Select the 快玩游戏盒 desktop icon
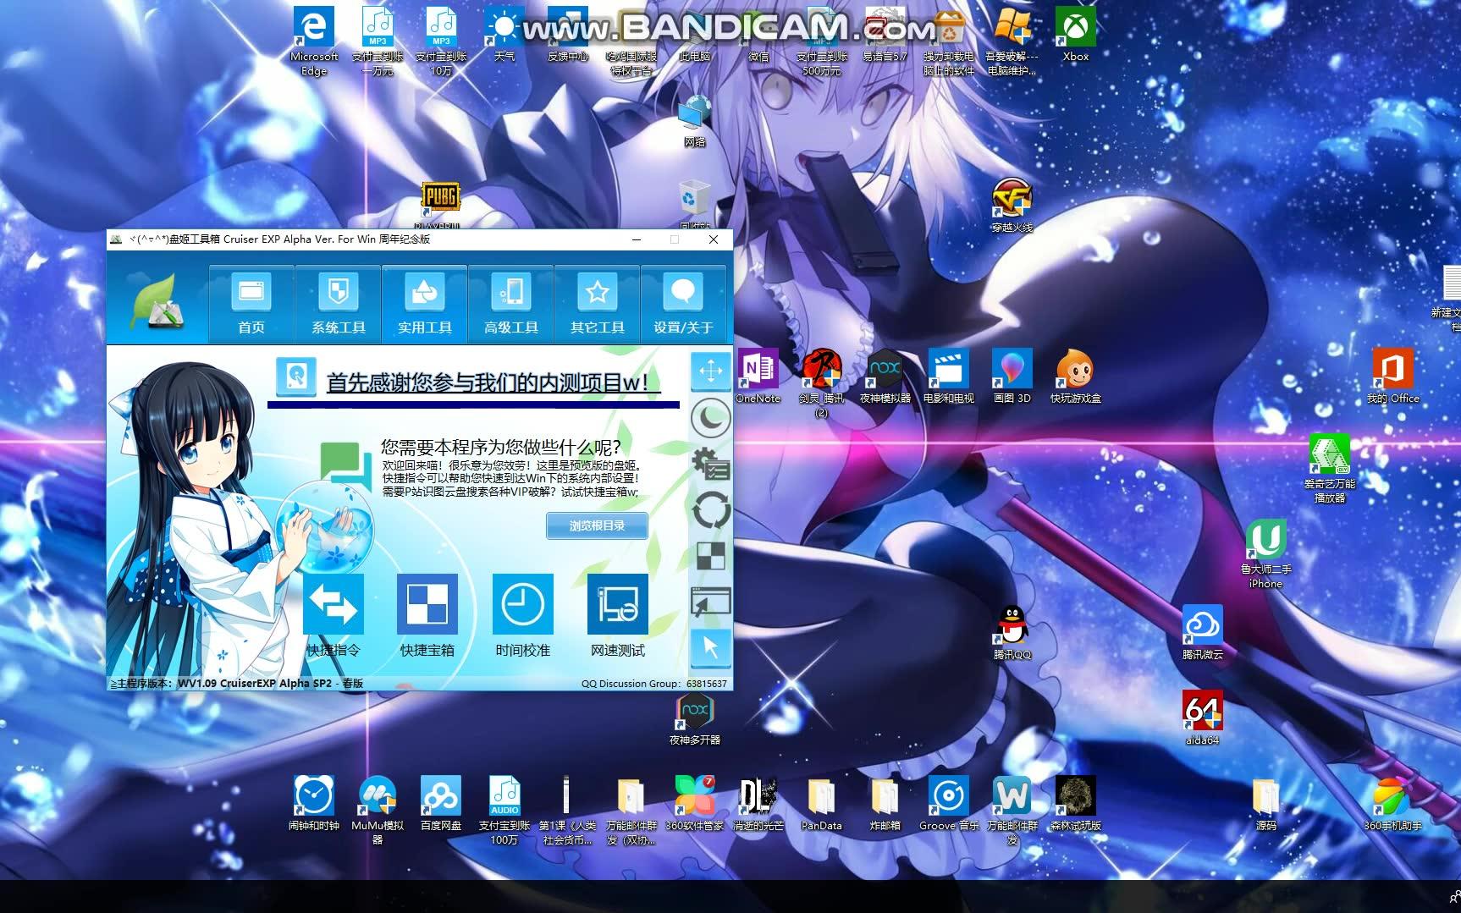1461x913 pixels. (1076, 377)
